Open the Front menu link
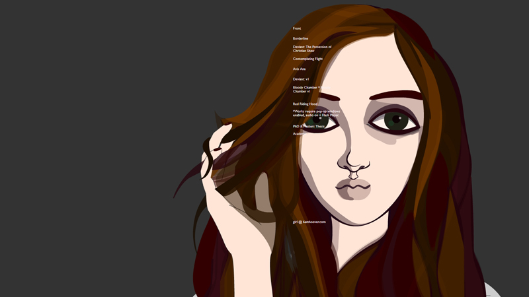 297,28
